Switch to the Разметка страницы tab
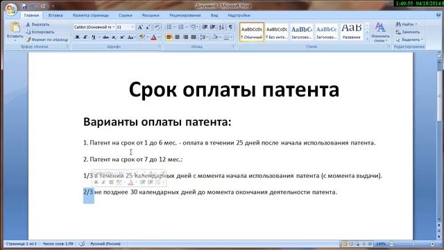The height and width of the screenshot is (250, 444). [91, 15]
